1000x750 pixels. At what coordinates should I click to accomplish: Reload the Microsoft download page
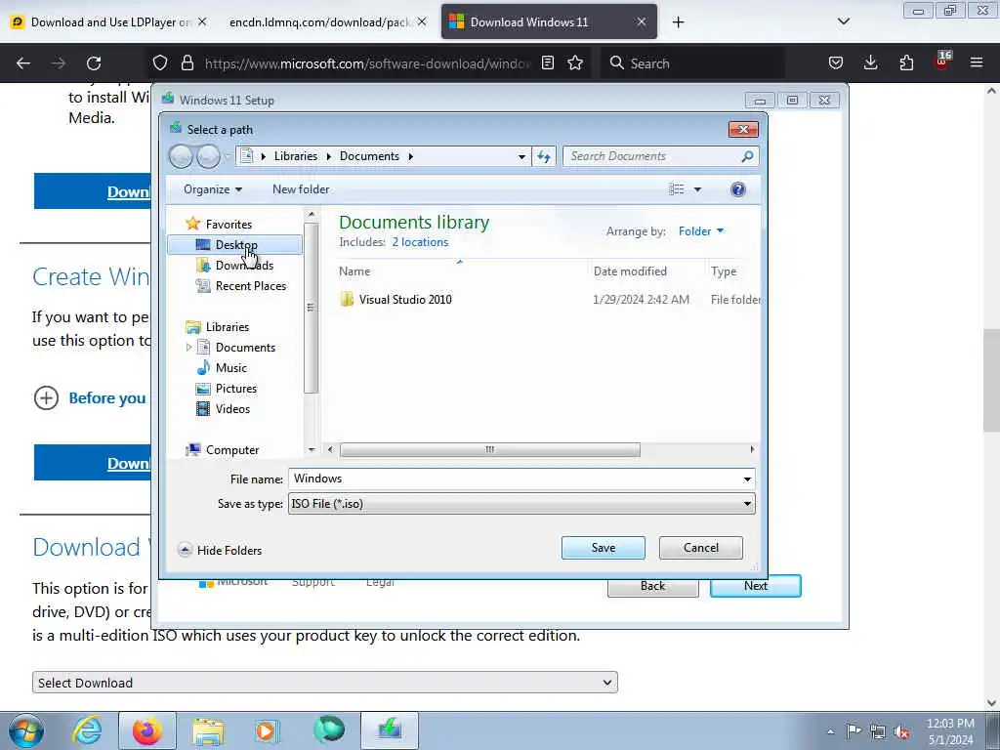click(x=94, y=63)
